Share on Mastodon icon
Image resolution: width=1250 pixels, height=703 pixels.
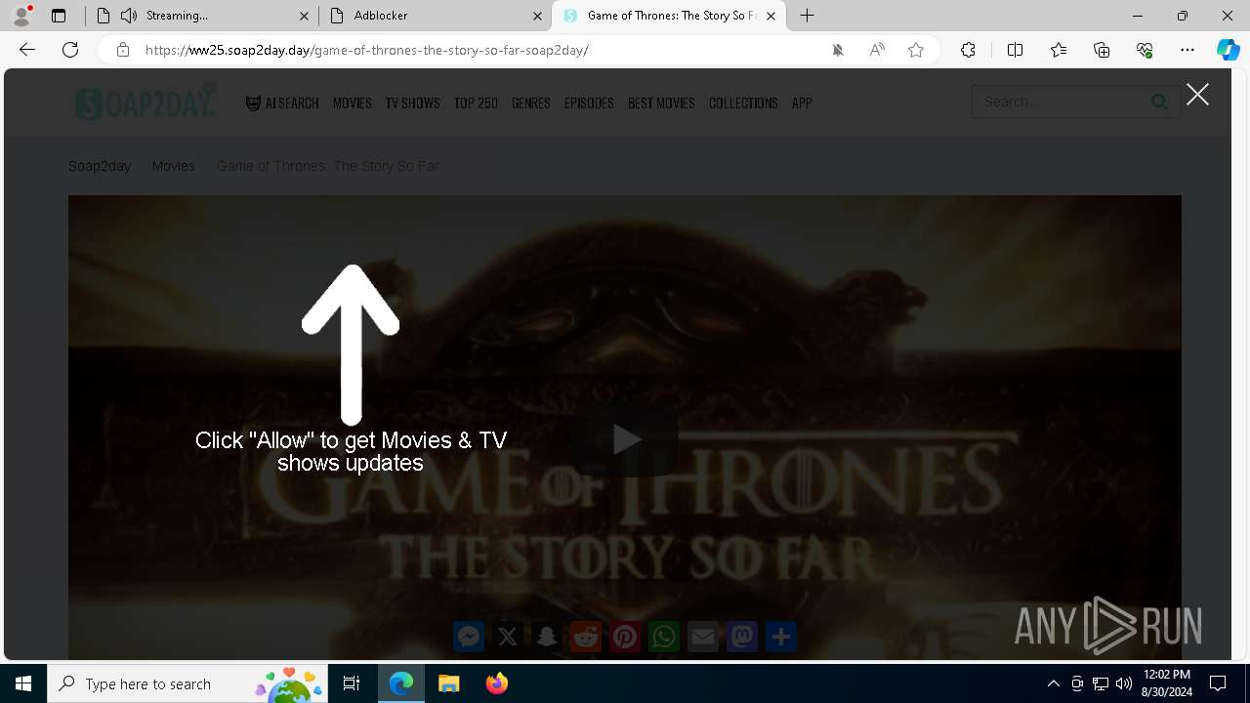pos(742,637)
